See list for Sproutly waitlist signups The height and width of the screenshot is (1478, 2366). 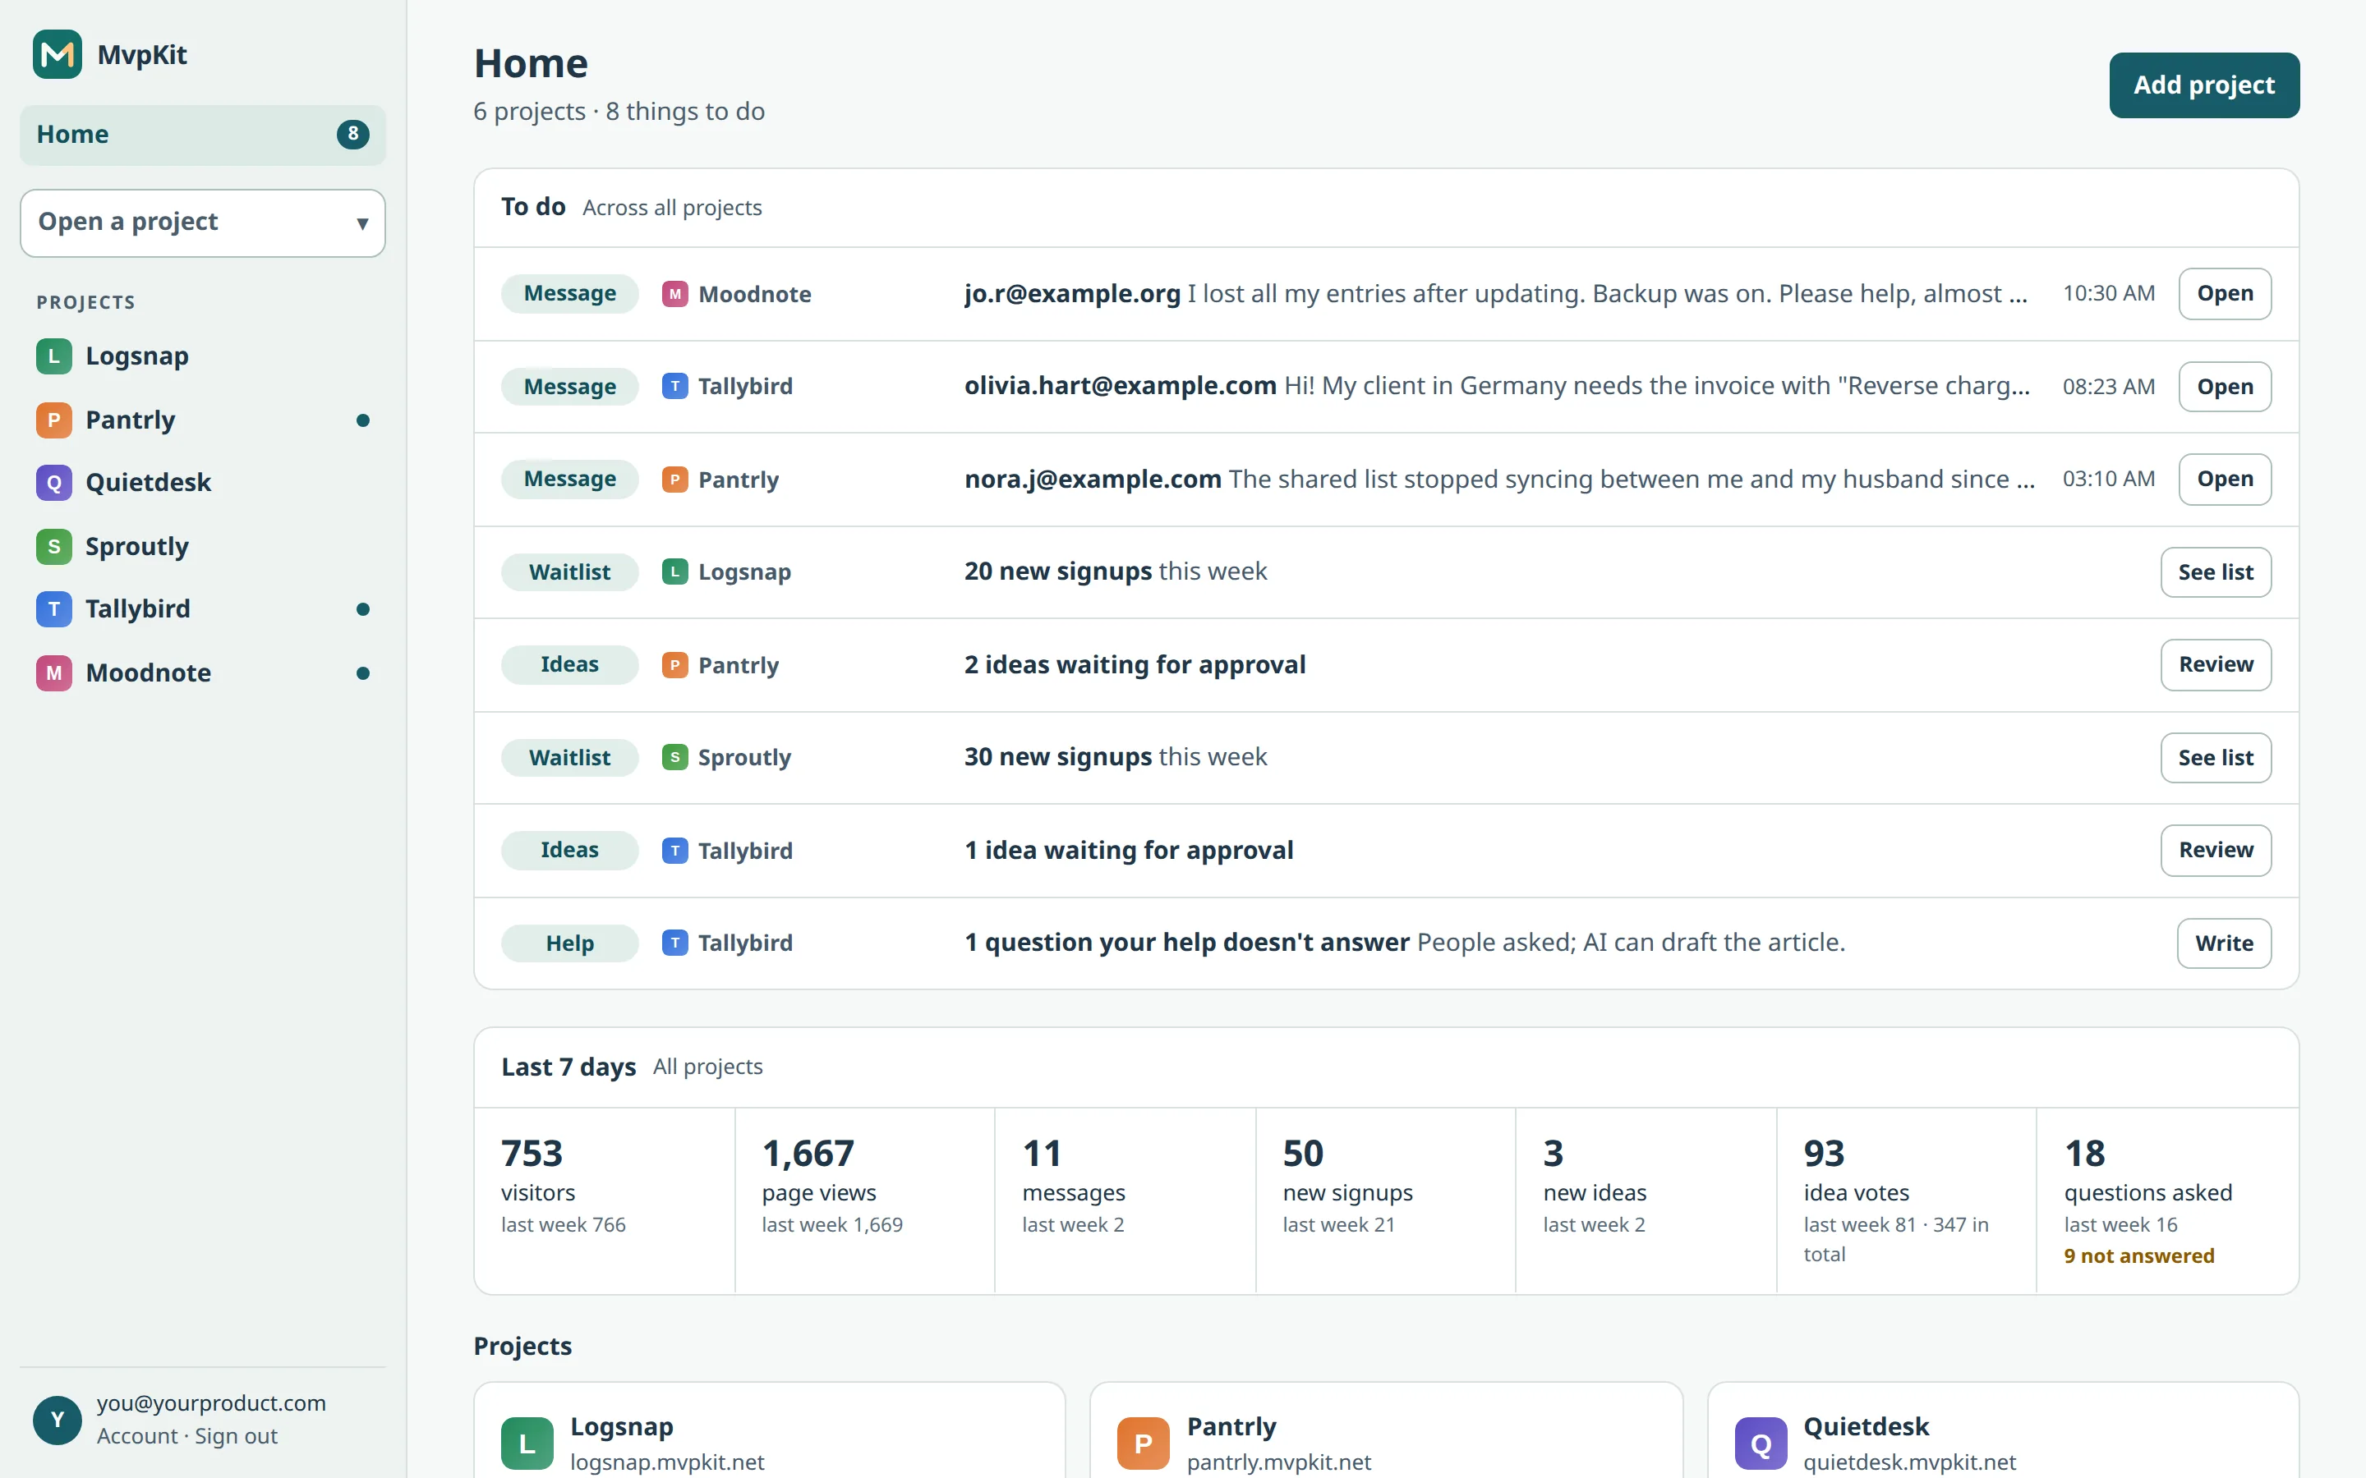click(2216, 758)
